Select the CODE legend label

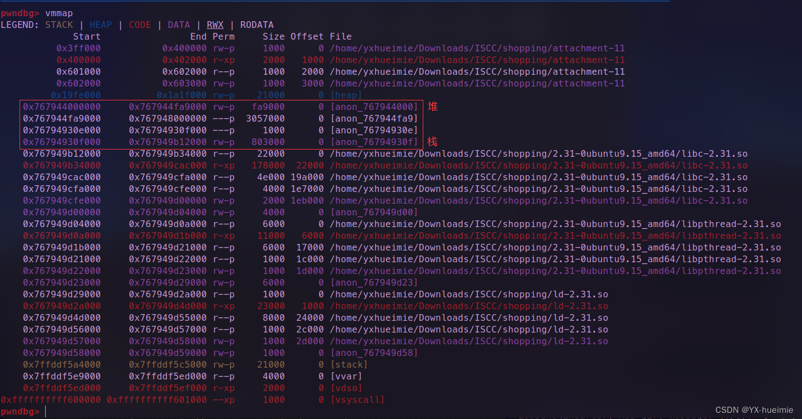(x=140, y=25)
